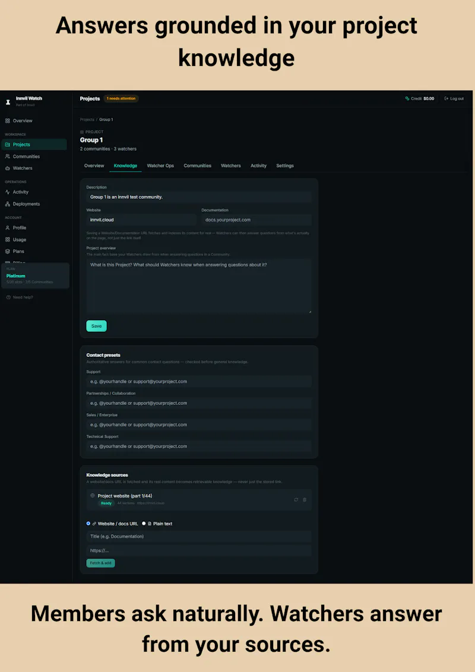Open the project Activity tab
Viewport: 475px width, 672px height.
pos(258,166)
